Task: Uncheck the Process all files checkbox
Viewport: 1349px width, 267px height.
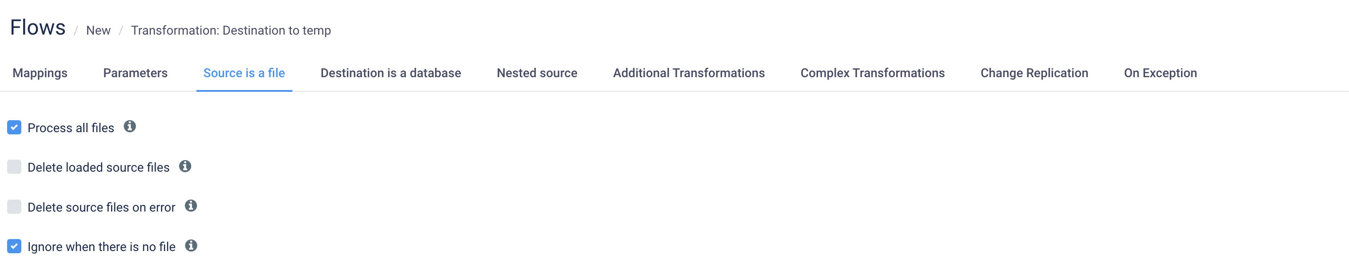Action: point(14,127)
